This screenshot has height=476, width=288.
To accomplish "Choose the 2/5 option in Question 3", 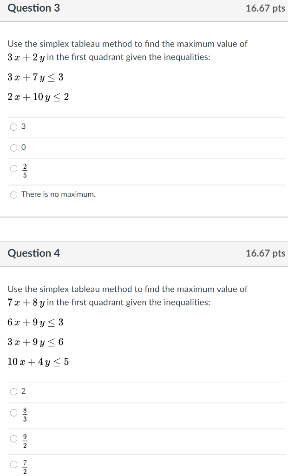I will coord(13,169).
